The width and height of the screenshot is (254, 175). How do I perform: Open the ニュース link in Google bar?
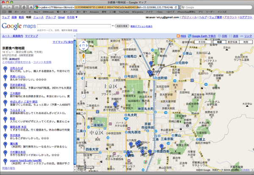[x=38, y=17]
